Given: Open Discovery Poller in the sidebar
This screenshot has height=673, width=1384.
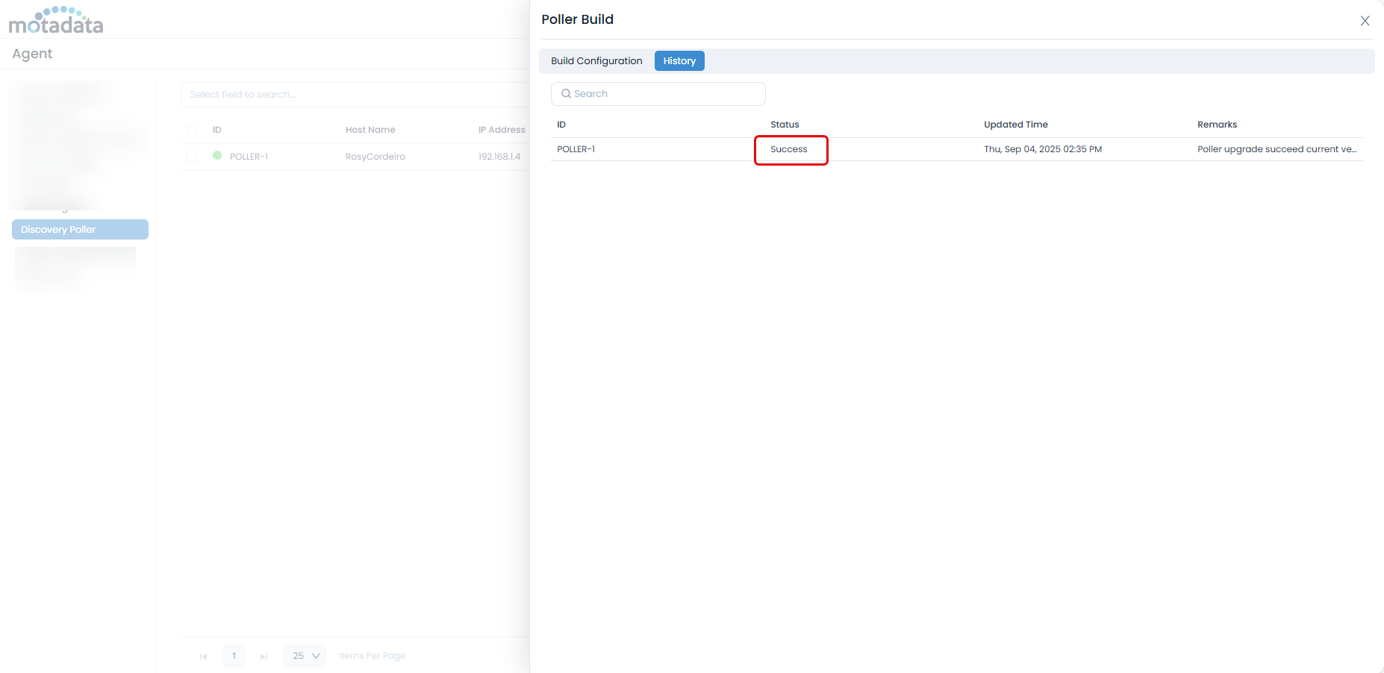Looking at the screenshot, I should (x=80, y=230).
